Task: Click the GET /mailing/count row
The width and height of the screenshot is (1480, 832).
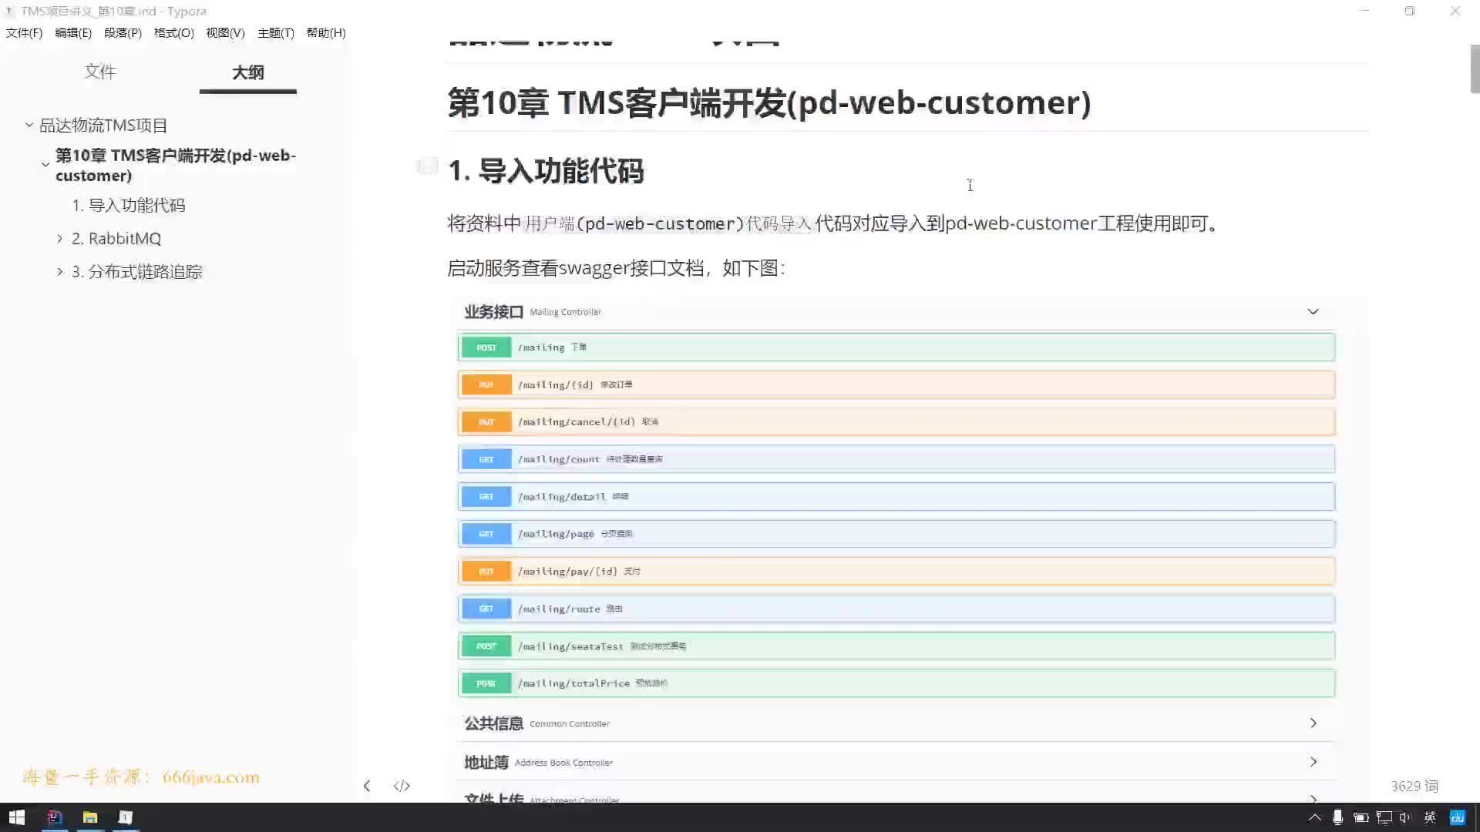Action: (x=896, y=459)
